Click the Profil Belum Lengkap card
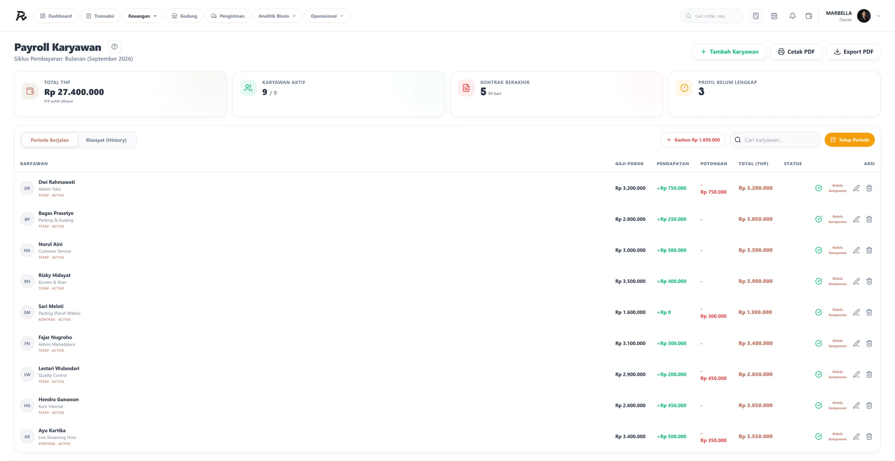The width and height of the screenshot is (895, 461). pos(775,94)
